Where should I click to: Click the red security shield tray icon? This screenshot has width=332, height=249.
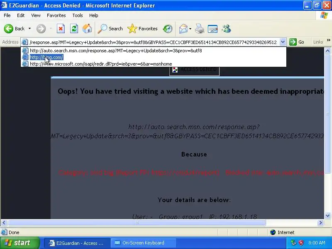coord(301,243)
